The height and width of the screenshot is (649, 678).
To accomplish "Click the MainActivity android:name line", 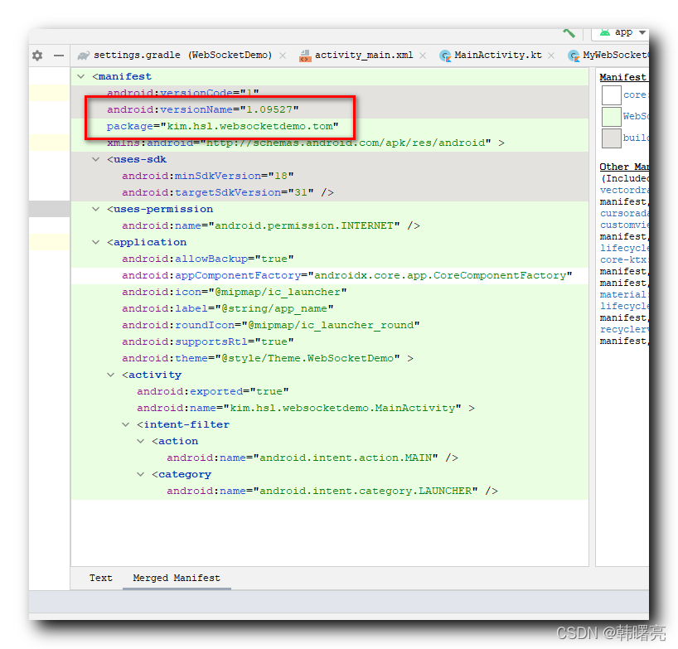I will tap(305, 408).
